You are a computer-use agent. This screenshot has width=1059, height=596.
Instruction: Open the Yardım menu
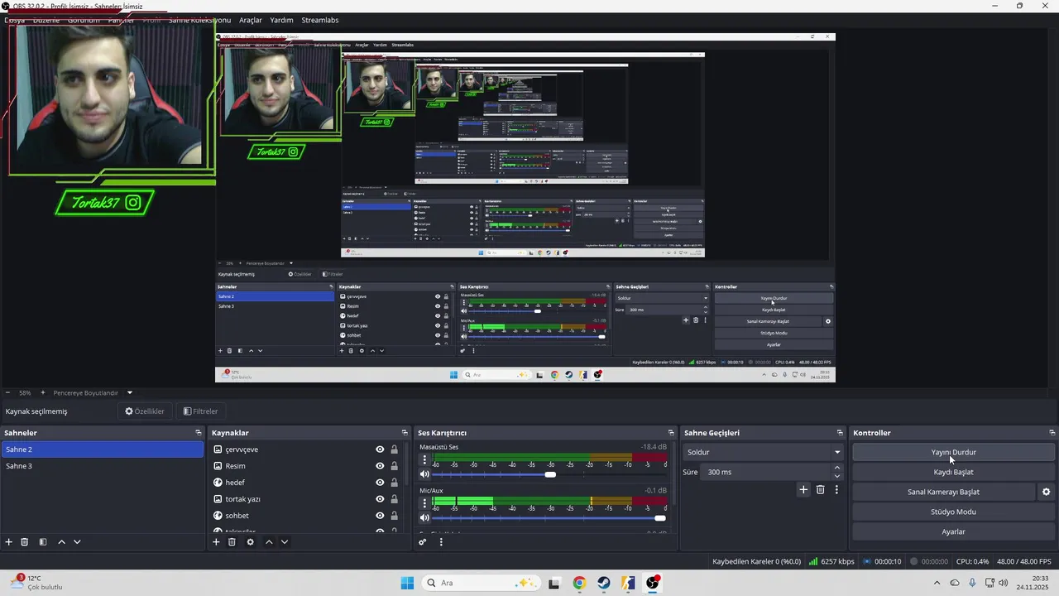[281, 20]
